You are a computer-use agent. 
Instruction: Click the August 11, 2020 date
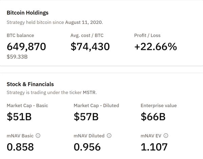click(84, 23)
